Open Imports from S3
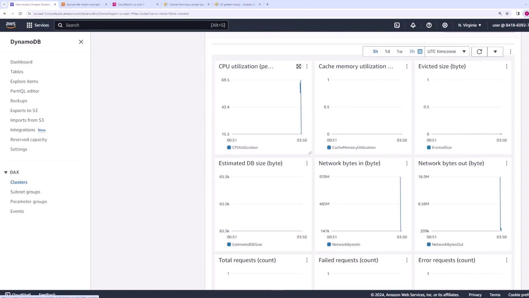 pos(27,120)
